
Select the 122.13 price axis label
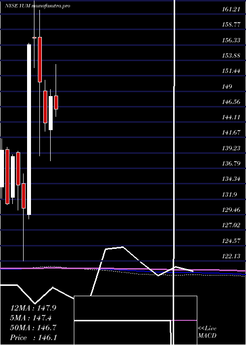pos(231,256)
